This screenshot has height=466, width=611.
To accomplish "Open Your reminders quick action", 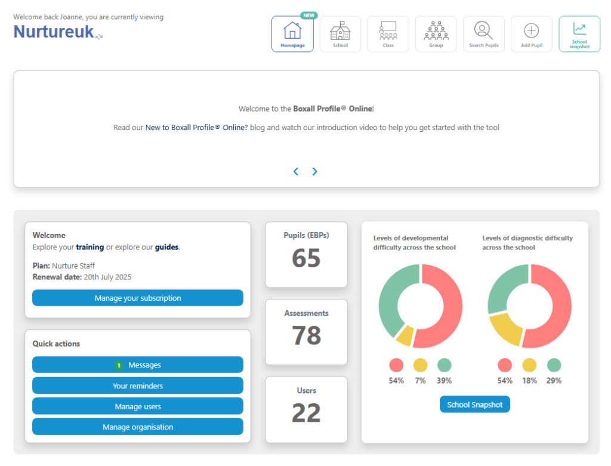I will [138, 385].
